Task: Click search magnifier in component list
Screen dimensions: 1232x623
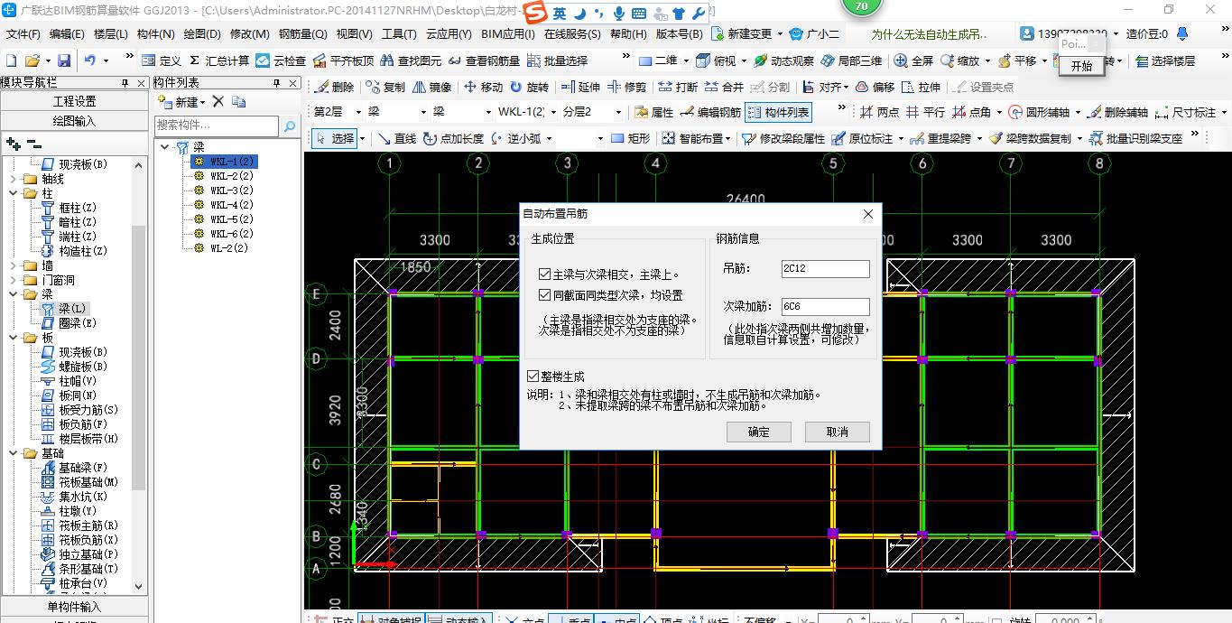Action: click(x=291, y=126)
